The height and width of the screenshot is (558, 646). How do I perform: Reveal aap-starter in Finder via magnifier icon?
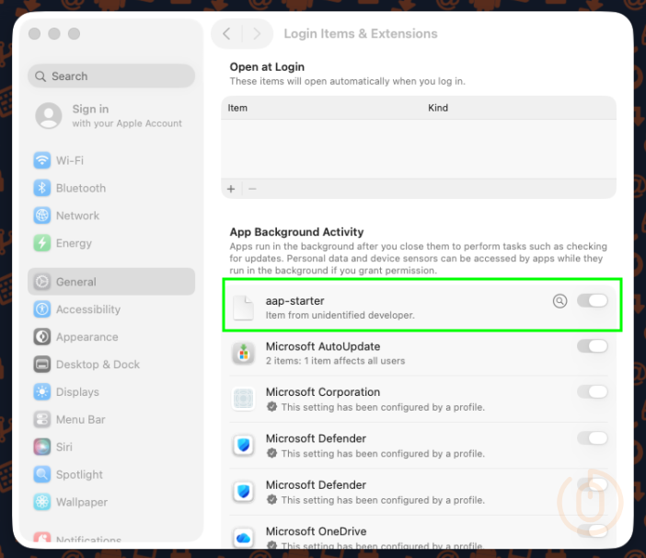[x=559, y=301]
